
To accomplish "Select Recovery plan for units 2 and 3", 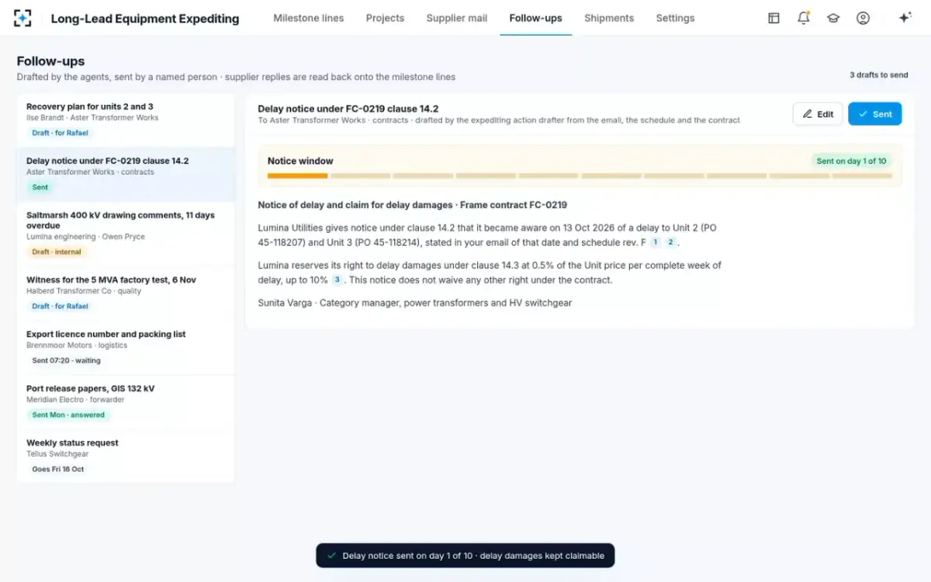I will [126, 120].
